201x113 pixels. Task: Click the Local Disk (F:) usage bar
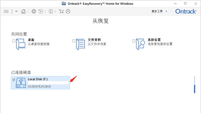(x=48, y=83)
